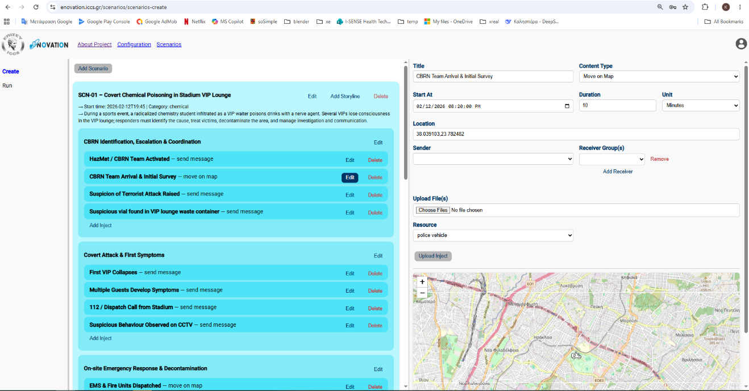Open the Sender dropdown

tap(493, 159)
